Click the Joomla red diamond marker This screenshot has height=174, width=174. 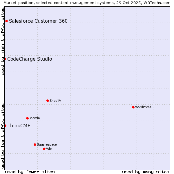(x=27, y=118)
